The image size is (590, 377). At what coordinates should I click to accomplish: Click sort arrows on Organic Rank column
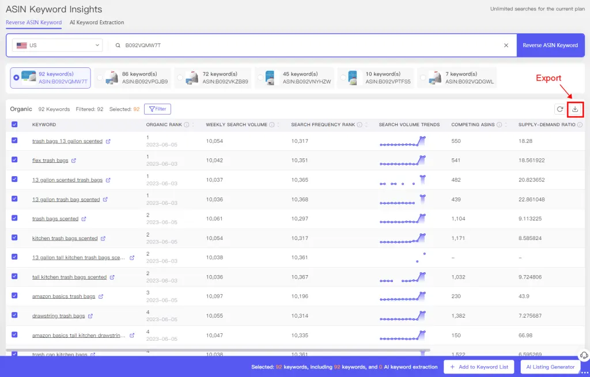click(192, 125)
